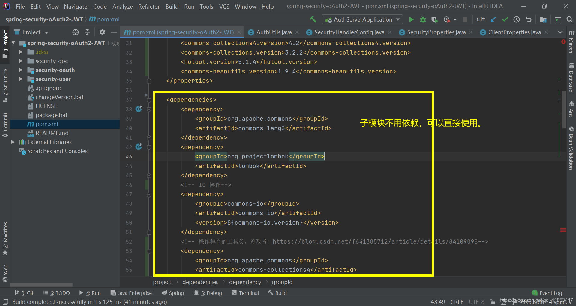
Task: Toggle the 1: Project side panel
Action: (5, 44)
